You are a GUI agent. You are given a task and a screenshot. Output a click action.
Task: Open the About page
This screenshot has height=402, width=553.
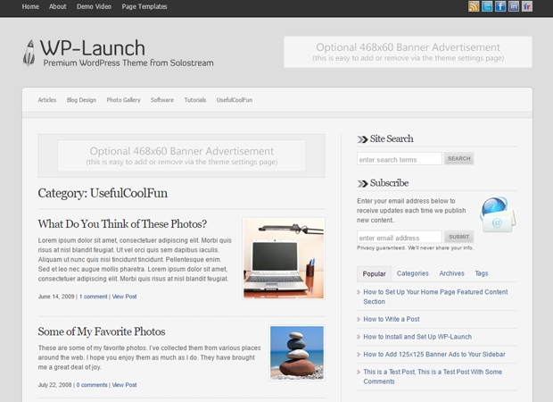click(x=57, y=6)
